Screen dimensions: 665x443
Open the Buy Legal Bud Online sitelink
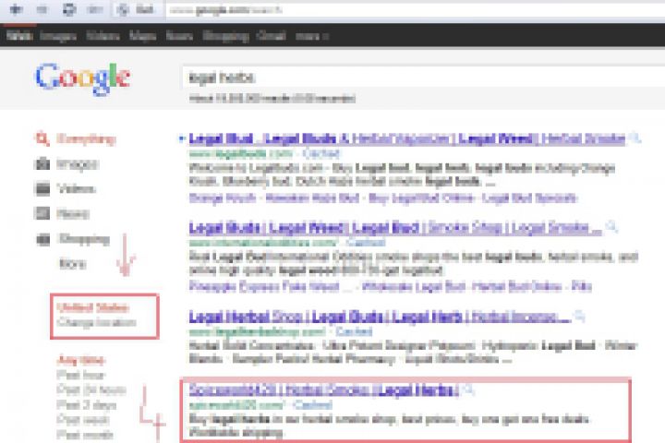[421, 198]
